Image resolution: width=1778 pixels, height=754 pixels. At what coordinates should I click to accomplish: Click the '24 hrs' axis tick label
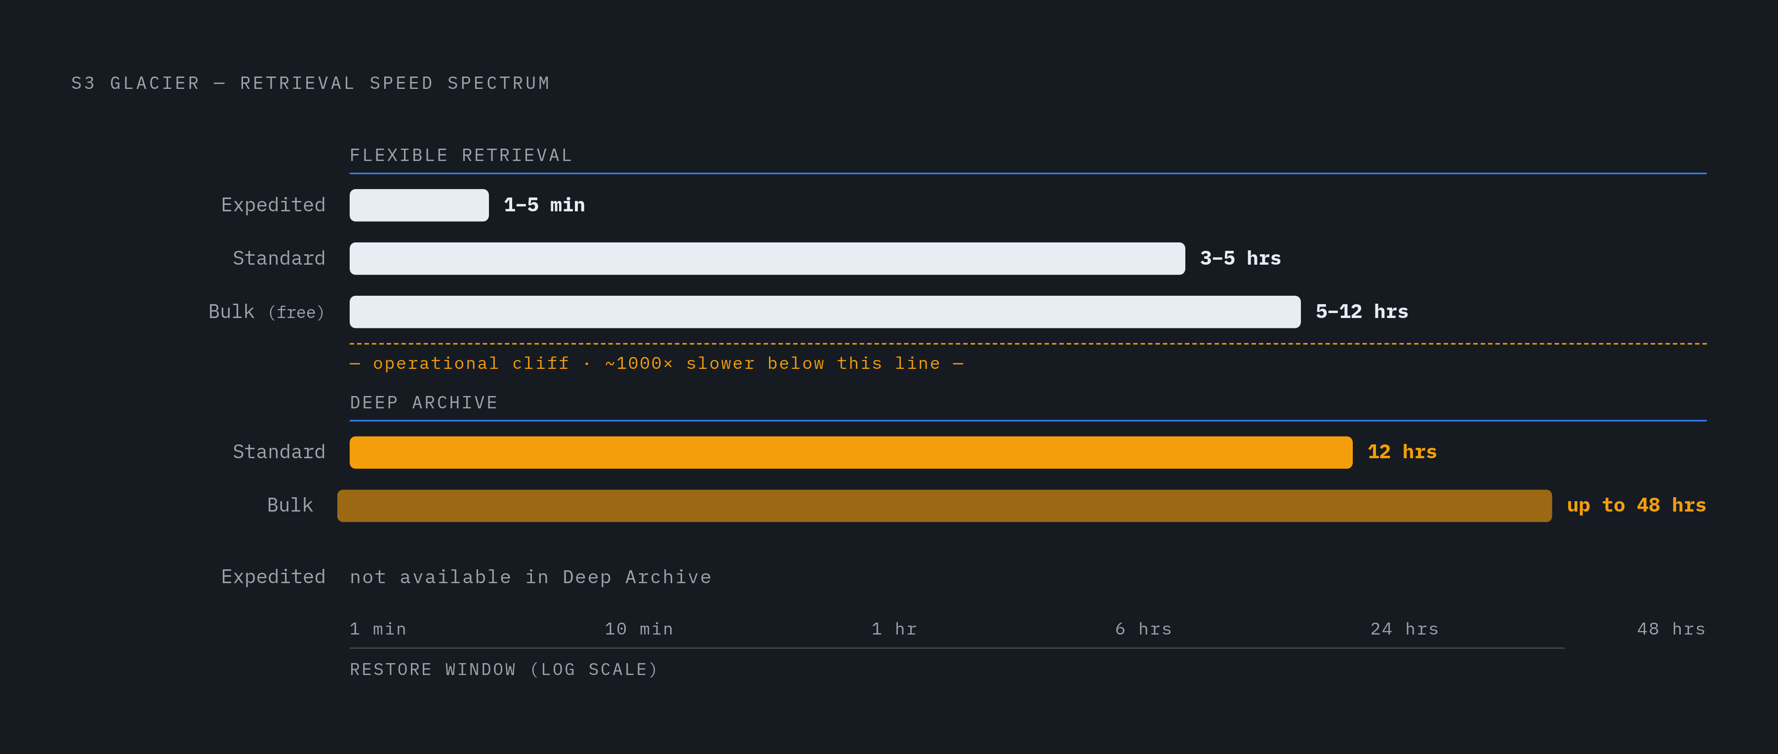click(x=1405, y=629)
